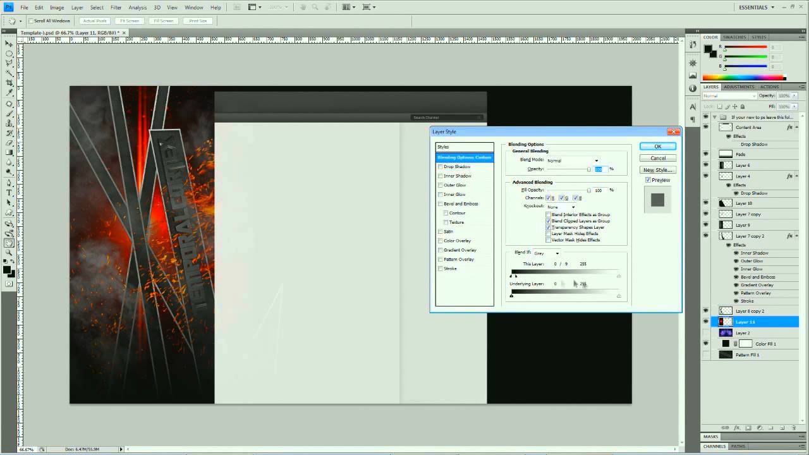Select the Clone Stamp tool
The image size is (809, 455).
click(x=9, y=124)
